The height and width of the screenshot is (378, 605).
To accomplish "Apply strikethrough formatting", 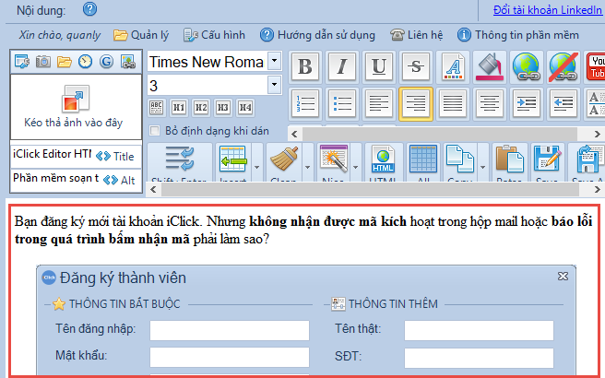I will pyautogui.click(x=416, y=66).
